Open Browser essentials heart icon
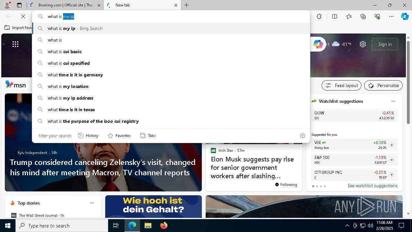The width and height of the screenshot is (412, 232). click(377, 16)
